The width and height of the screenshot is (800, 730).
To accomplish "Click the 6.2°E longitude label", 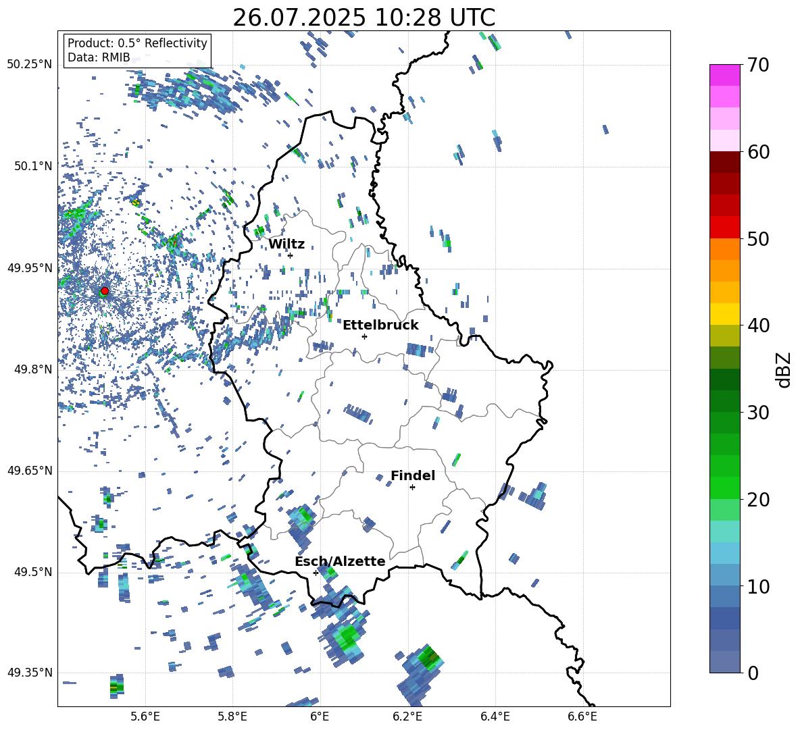I will (x=407, y=716).
